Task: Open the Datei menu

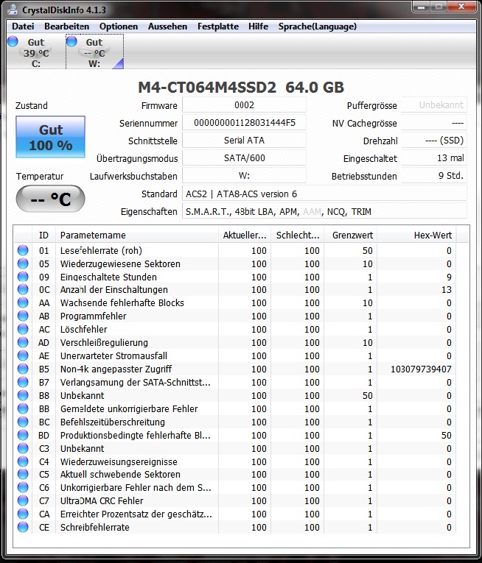Action: click(23, 26)
